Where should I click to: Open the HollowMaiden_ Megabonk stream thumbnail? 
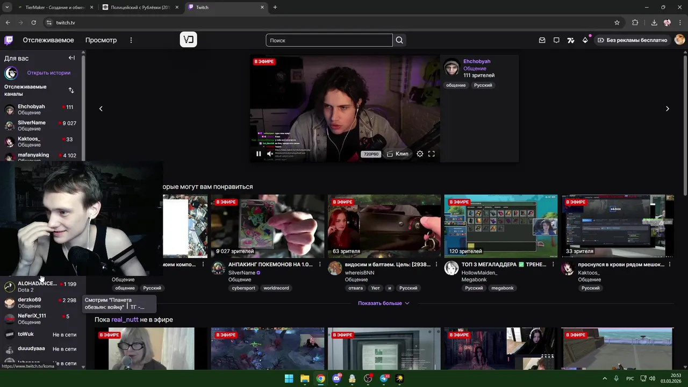[x=500, y=226]
